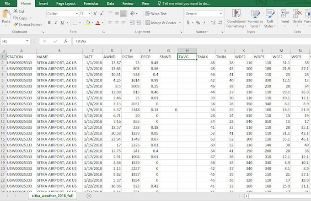Viewport: 311px width, 201px height.
Task: Click the Insert function fx icon
Action: click(x=66, y=41)
